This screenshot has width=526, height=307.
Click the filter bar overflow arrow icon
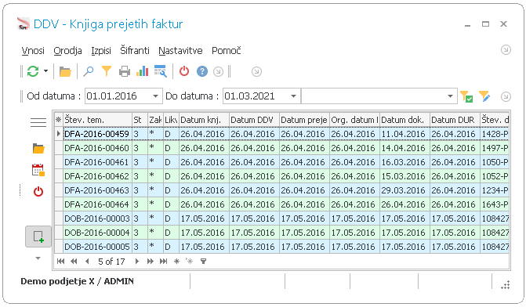pyautogui.click(x=506, y=96)
